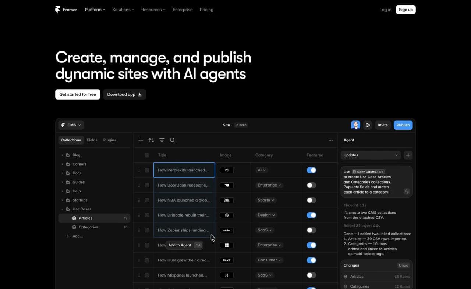Select the Collections tab
This screenshot has height=289, width=471.
pos(71,140)
